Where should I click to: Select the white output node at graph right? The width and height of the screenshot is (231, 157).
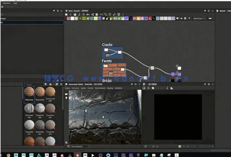click(179, 68)
